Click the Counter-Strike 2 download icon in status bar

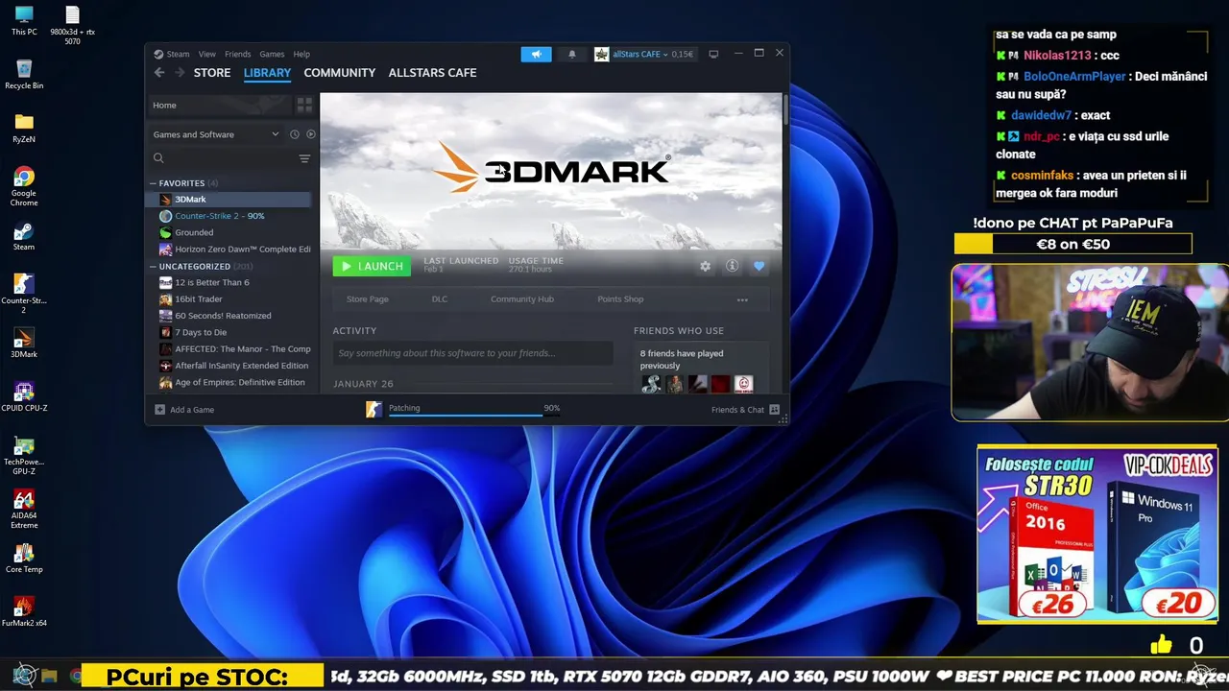click(x=374, y=410)
